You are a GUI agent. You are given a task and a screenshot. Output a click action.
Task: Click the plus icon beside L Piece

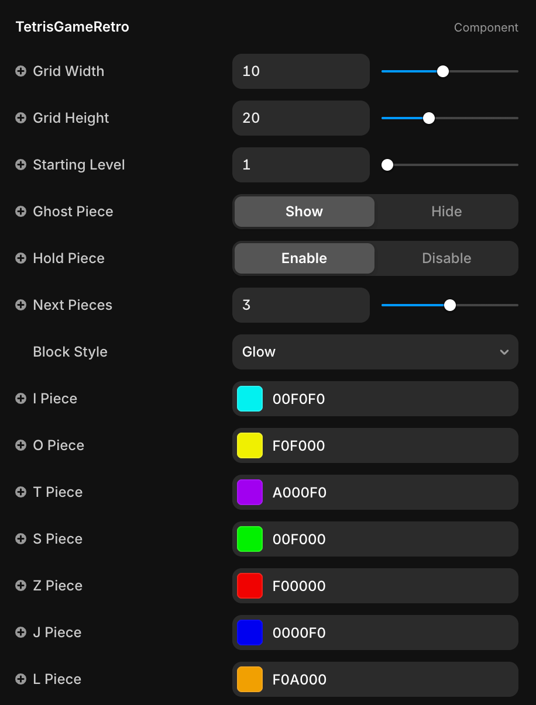click(x=21, y=679)
